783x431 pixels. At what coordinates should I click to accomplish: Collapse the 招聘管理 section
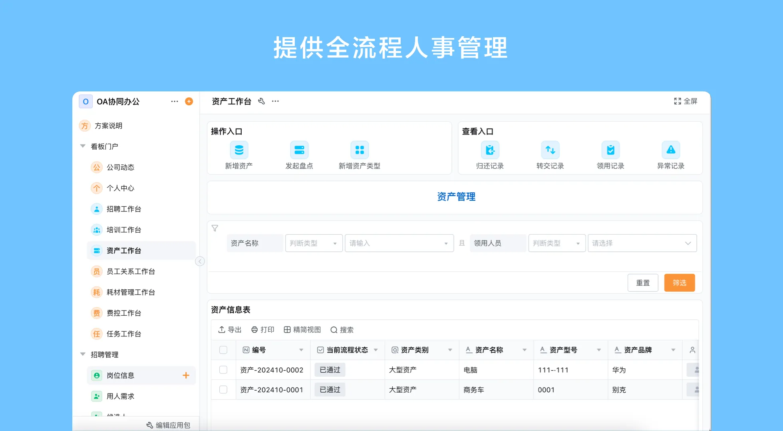[x=83, y=354]
